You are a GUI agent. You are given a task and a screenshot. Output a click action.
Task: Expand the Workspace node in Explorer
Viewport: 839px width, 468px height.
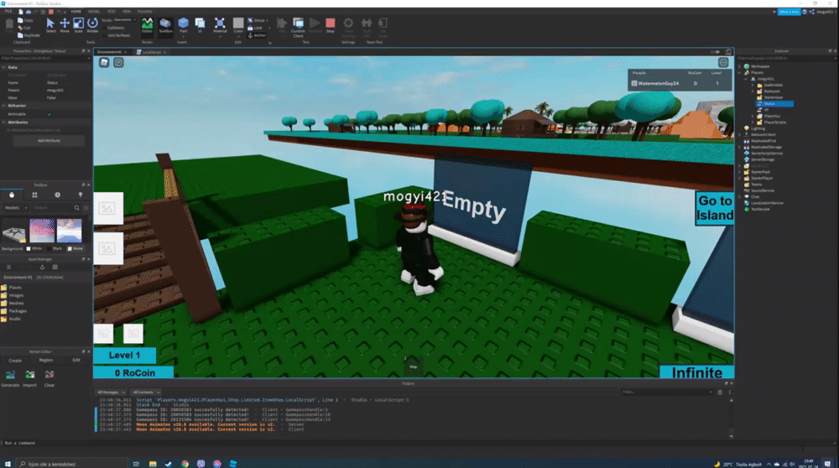tap(740, 66)
